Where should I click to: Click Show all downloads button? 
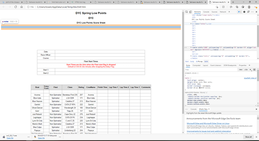248,137
